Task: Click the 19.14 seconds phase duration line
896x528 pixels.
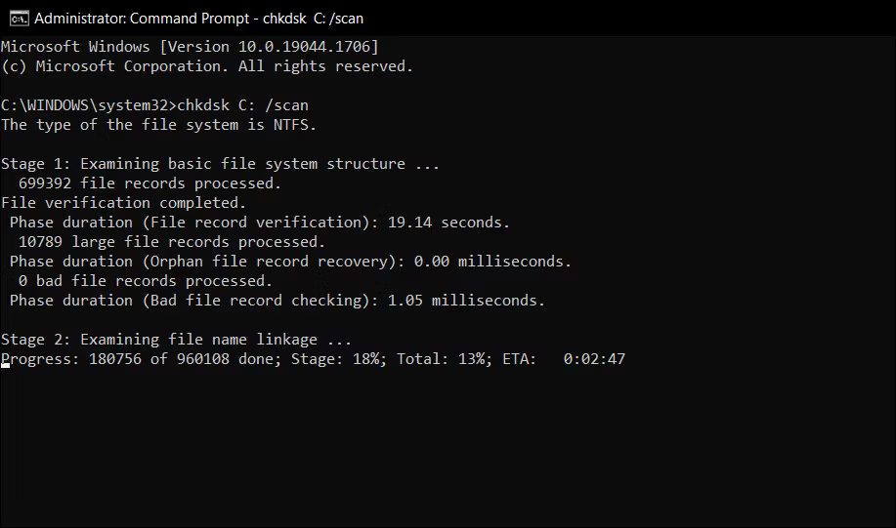Action: click(x=260, y=223)
